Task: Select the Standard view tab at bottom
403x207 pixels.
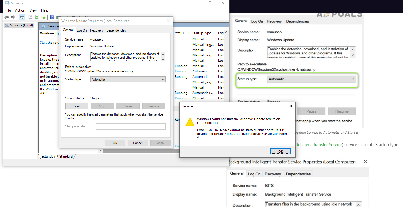Action: [x=66, y=157]
